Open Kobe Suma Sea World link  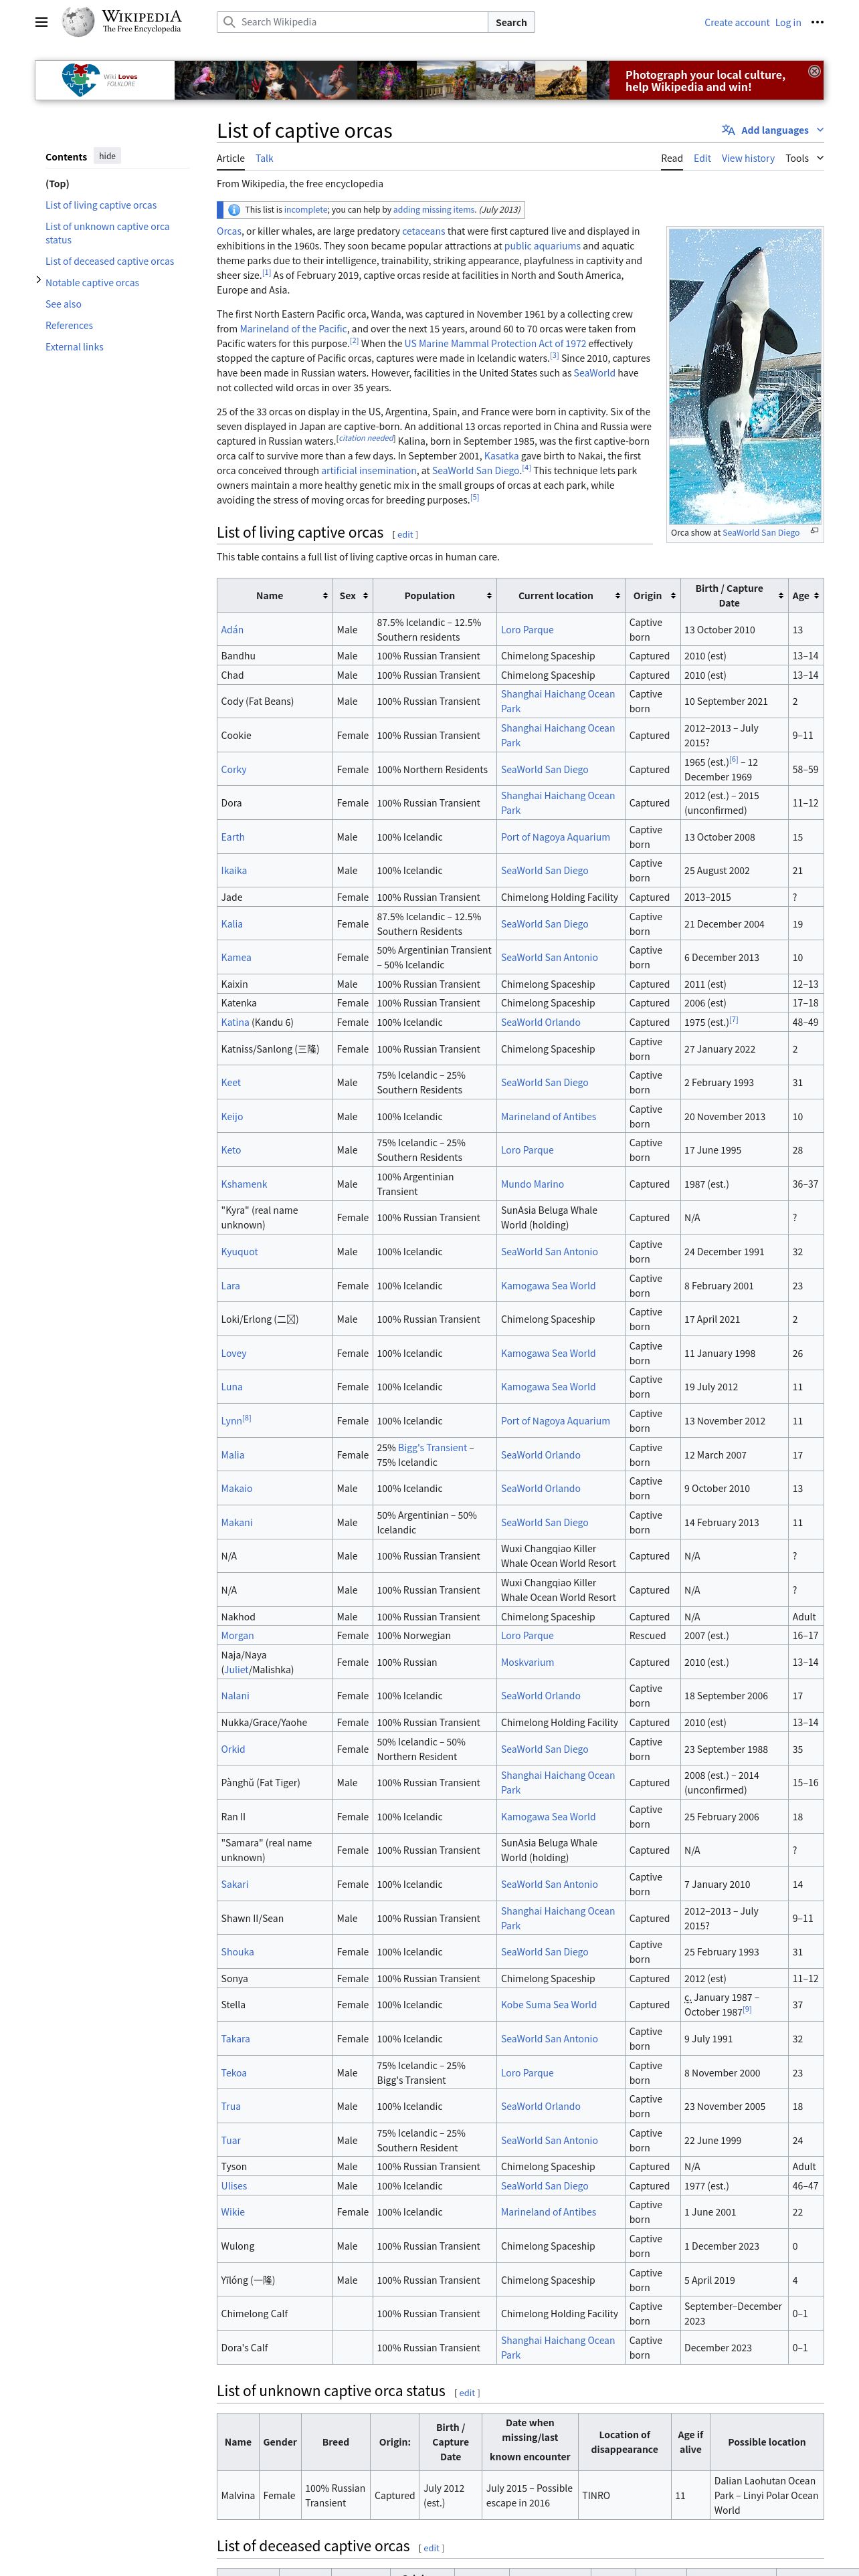coord(548,2004)
